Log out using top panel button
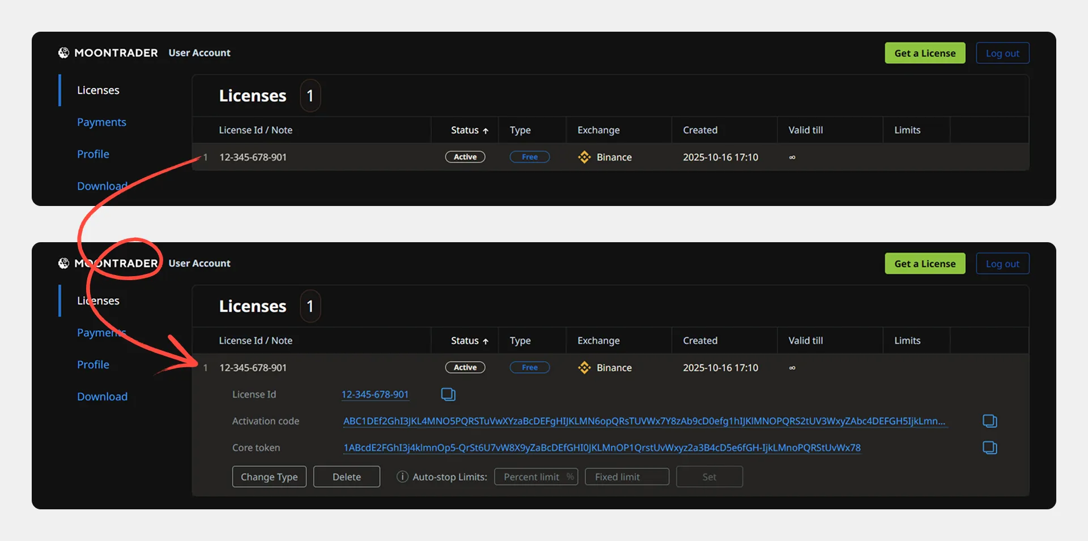Image resolution: width=1088 pixels, height=541 pixels. pos(1002,53)
